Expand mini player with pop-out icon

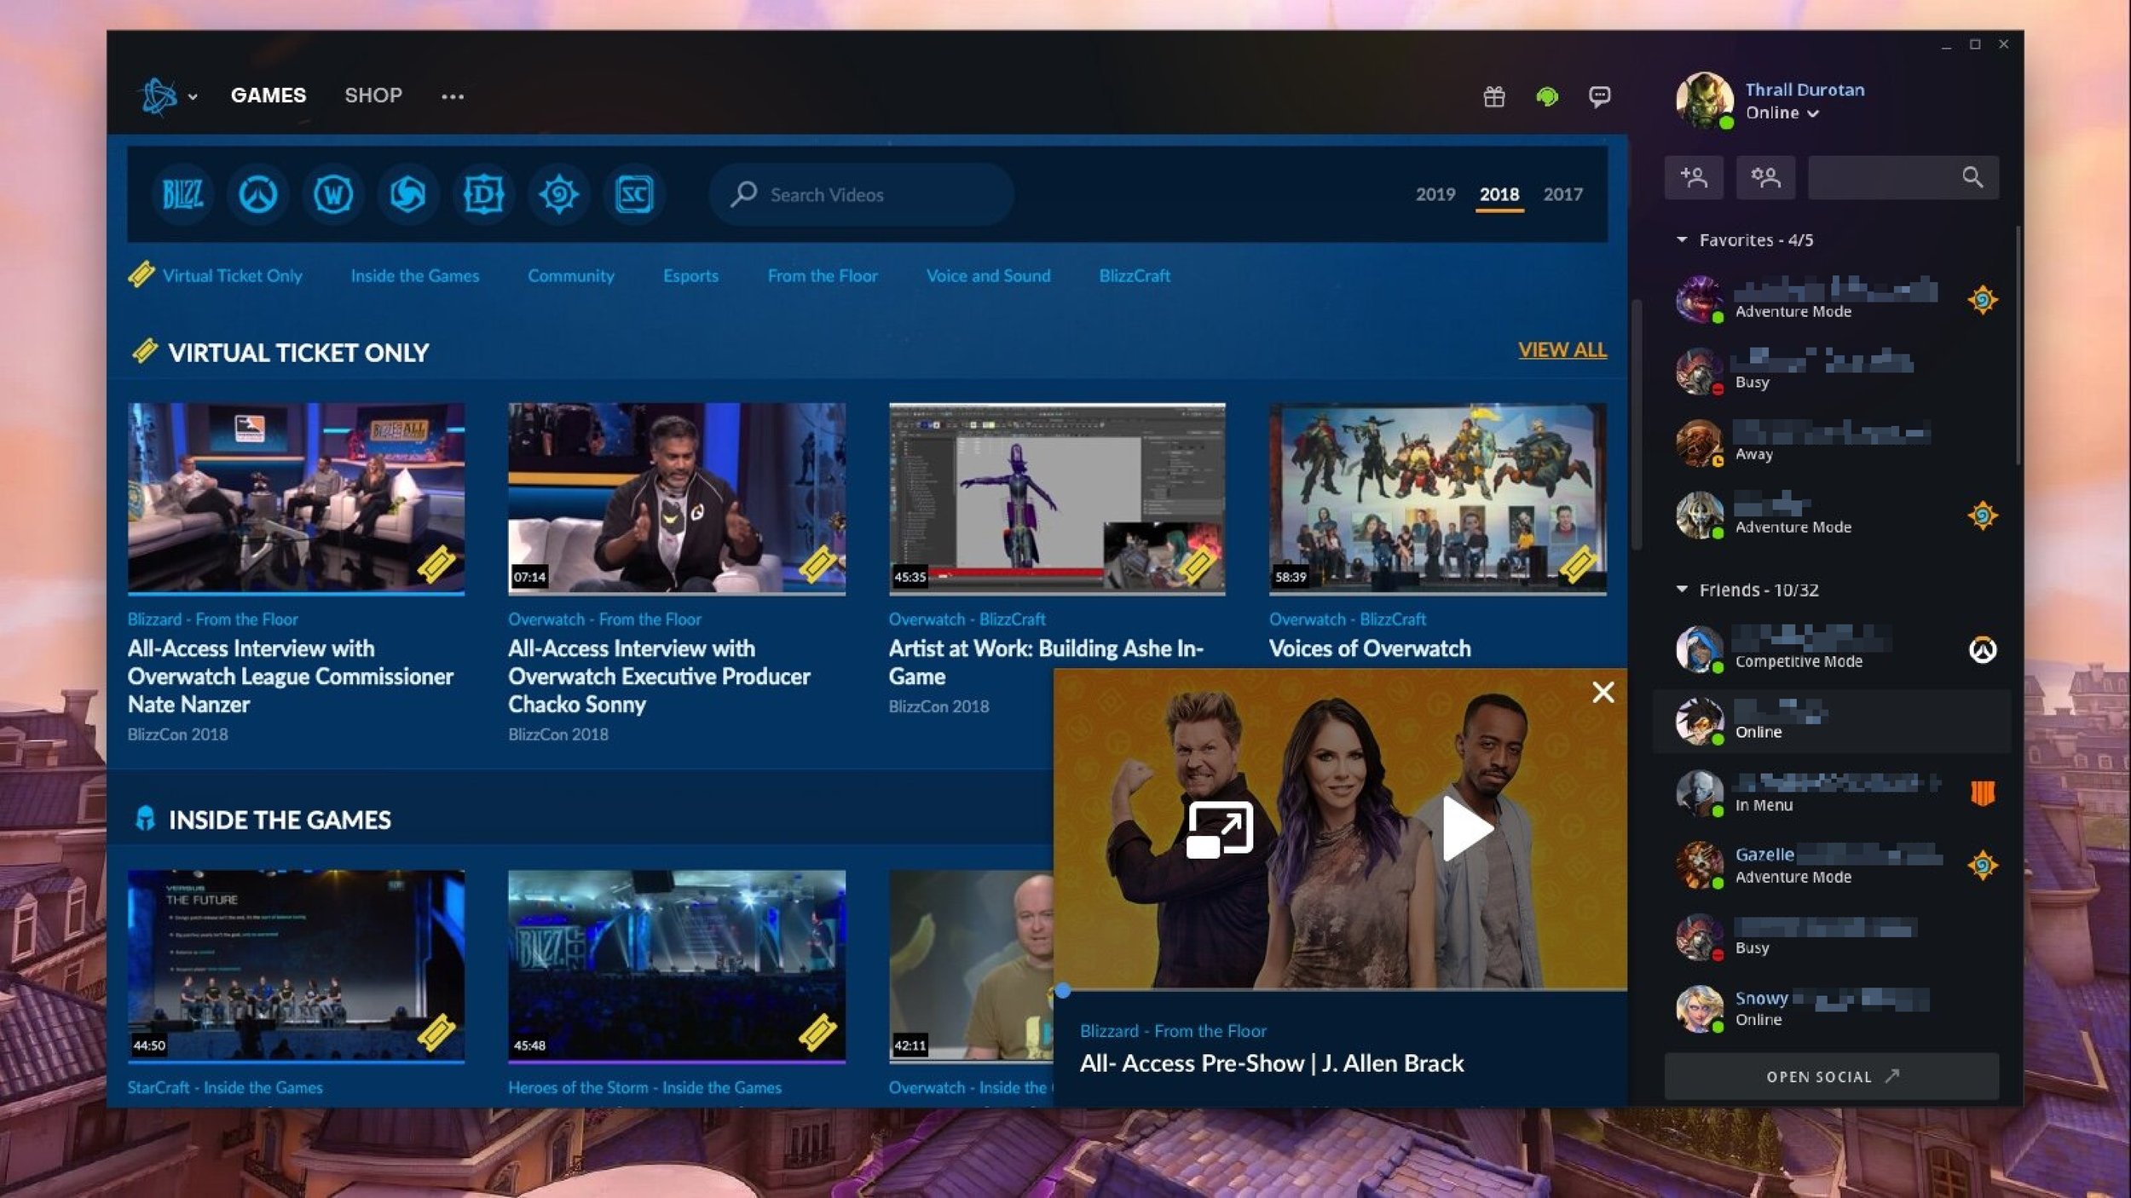(1220, 828)
